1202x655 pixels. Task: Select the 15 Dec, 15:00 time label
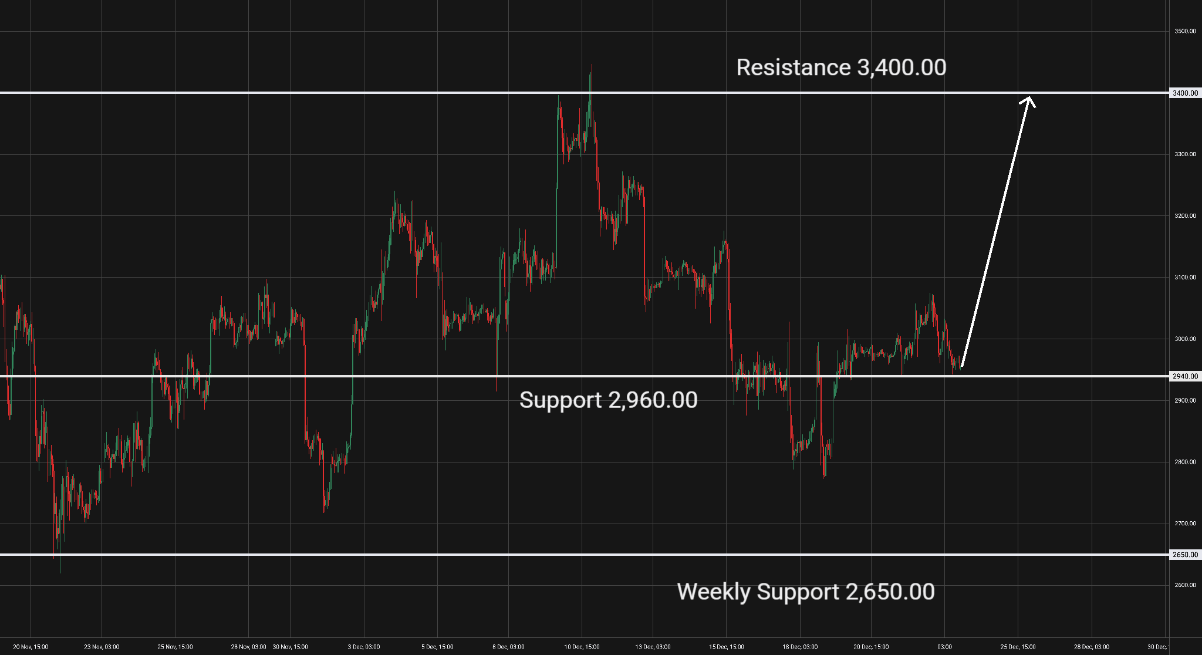(727, 647)
